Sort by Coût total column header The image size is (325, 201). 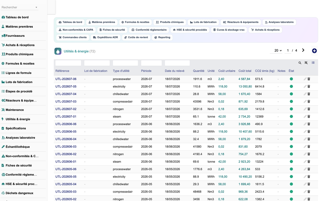245,71
